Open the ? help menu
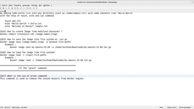This screenshot has height=109, width=194. click(51, 5)
